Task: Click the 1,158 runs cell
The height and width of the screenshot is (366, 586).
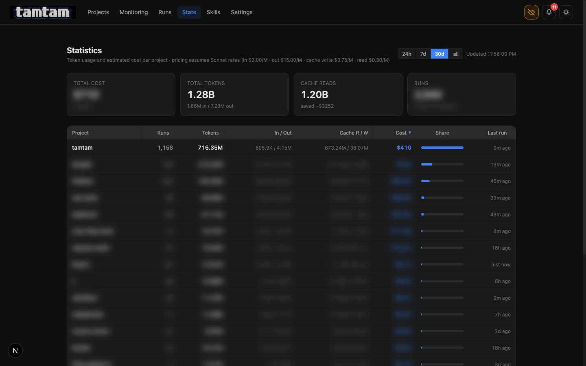Action: (165, 148)
